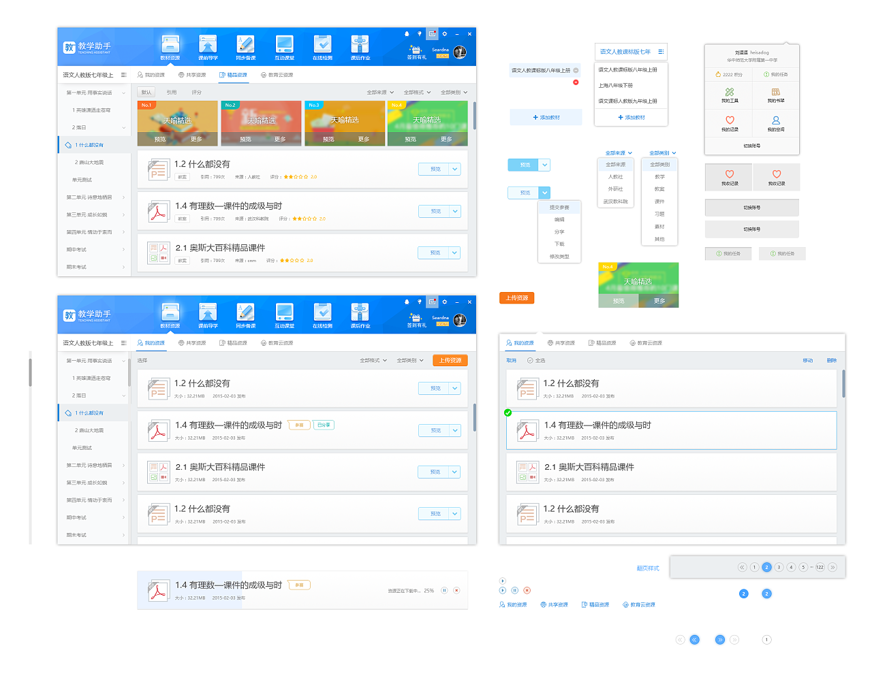
Task: Choose 下载 from the preview dropdown menu
Action: point(559,244)
